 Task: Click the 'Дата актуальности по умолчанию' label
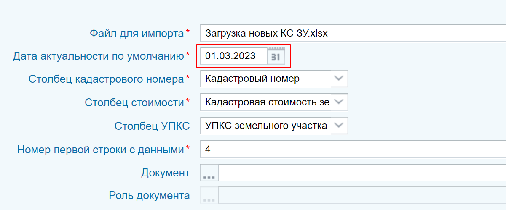click(98, 56)
